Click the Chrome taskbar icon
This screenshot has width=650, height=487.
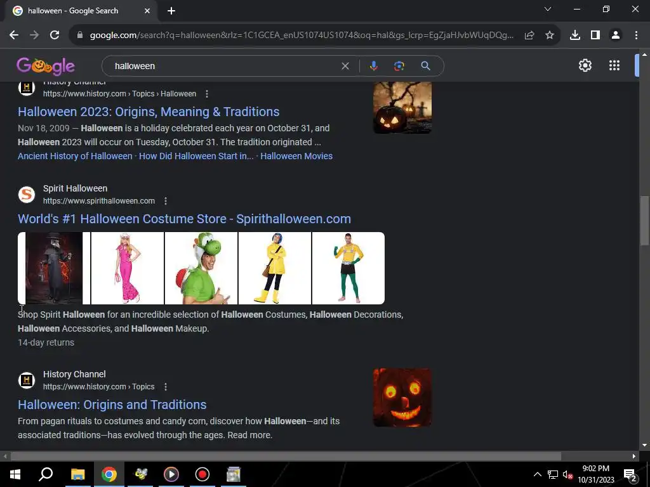pyautogui.click(x=109, y=474)
